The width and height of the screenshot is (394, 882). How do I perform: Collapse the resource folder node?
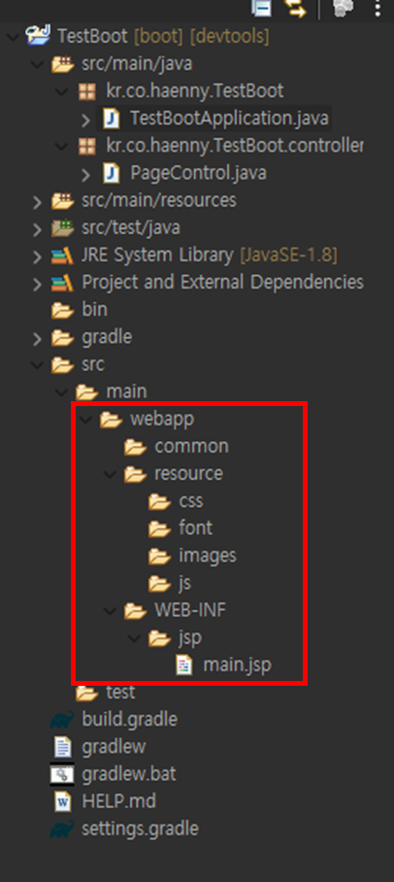pos(111,474)
